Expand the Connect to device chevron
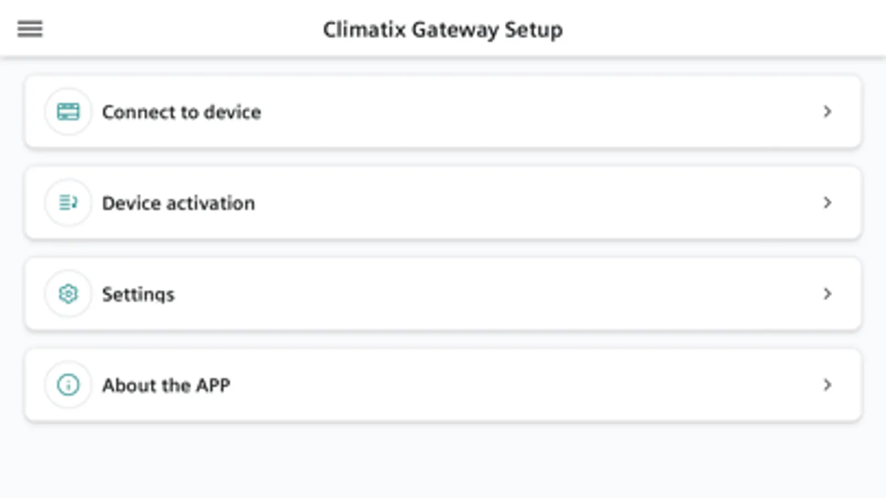 (x=827, y=112)
